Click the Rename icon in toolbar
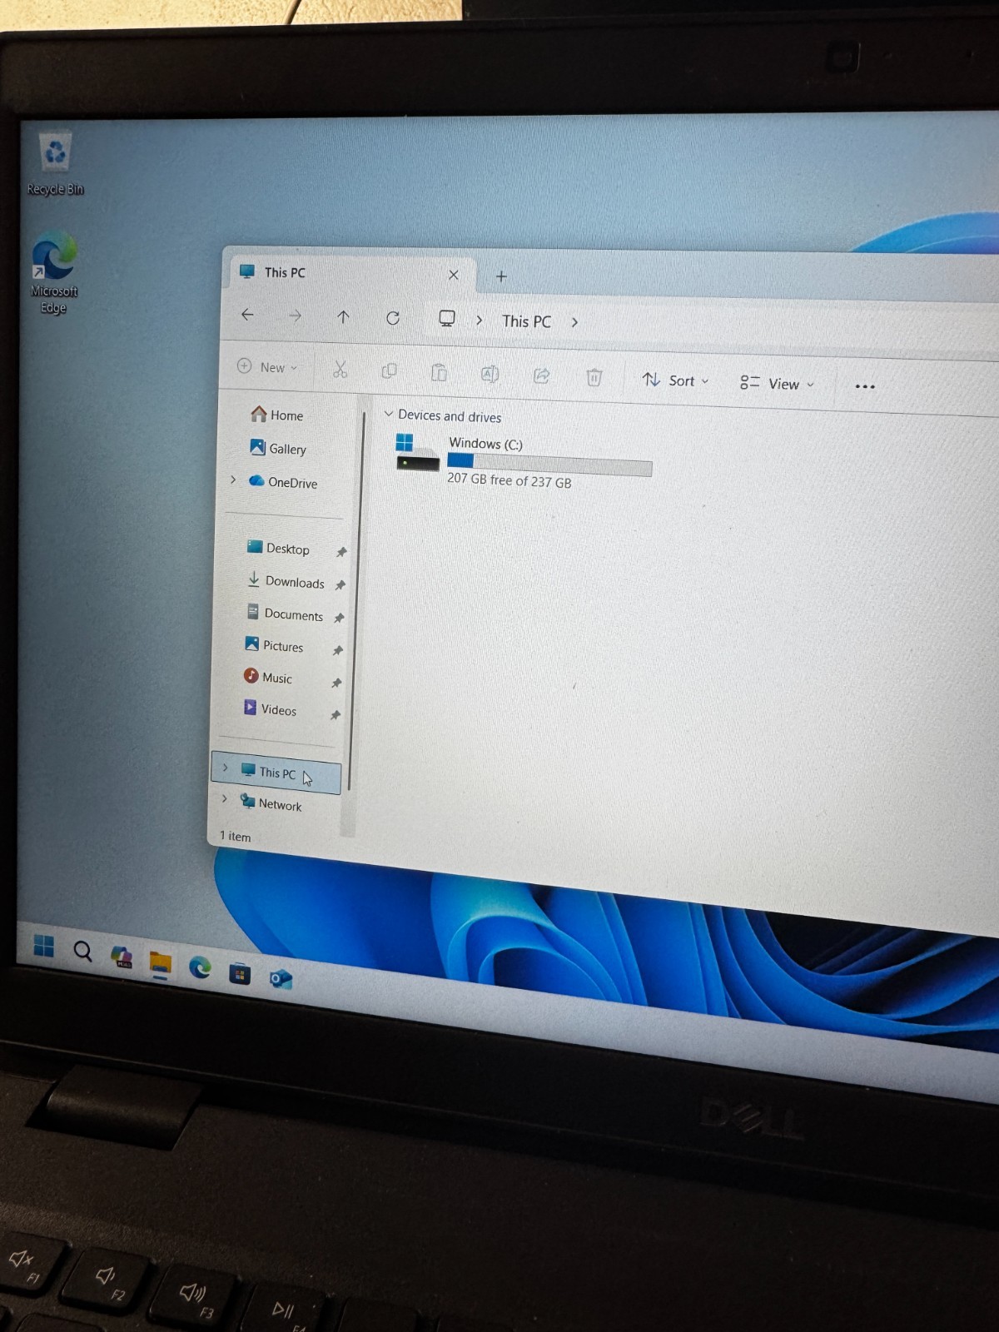This screenshot has height=1332, width=999. click(x=490, y=374)
